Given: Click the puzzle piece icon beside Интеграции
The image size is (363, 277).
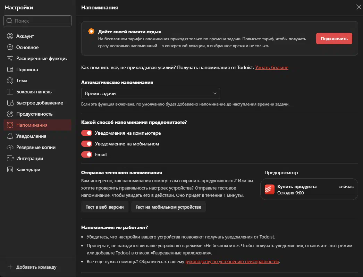Looking at the screenshot, I should tap(10, 158).
